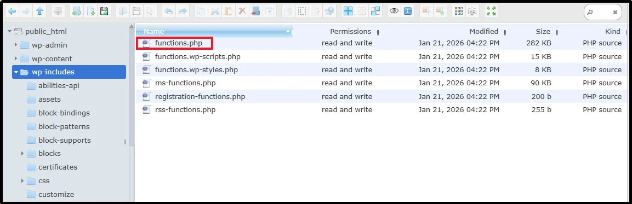Click the copy toolbar icon
This screenshot has width=632, height=204.
pos(201,11)
